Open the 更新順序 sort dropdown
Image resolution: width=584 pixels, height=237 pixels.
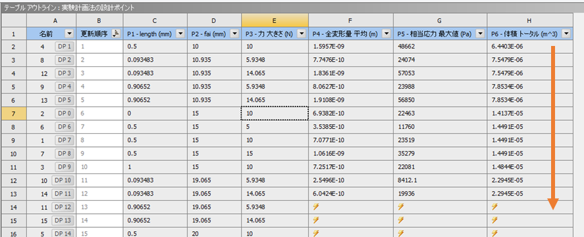pos(116,33)
